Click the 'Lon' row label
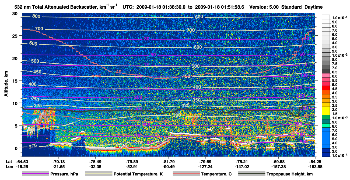350x180 pixels. [x=9, y=167]
